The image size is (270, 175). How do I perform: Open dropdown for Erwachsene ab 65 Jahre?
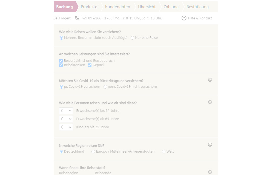pyautogui.click(x=66, y=119)
